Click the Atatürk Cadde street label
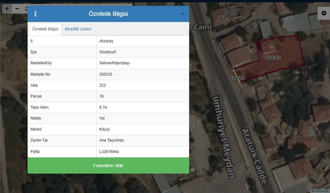Viewport: 330px width, 193px height. [255, 156]
